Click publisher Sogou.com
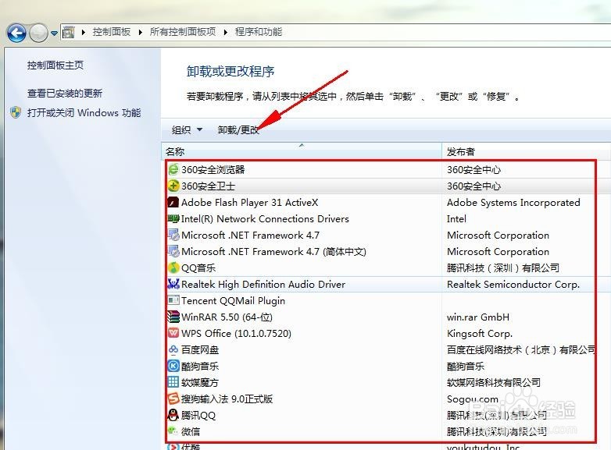 click(x=473, y=399)
